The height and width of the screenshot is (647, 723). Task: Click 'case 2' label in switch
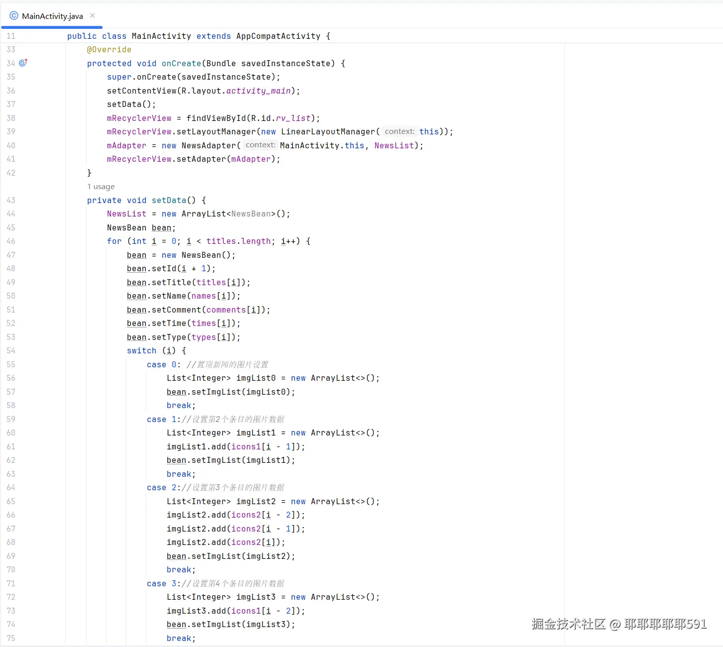click(x=162, y=487)
